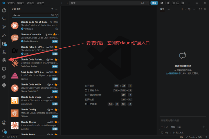Install the Claude Code YOLO extension
The width and height of the screenshot is (209, 139).
click(x=55, y=92)
